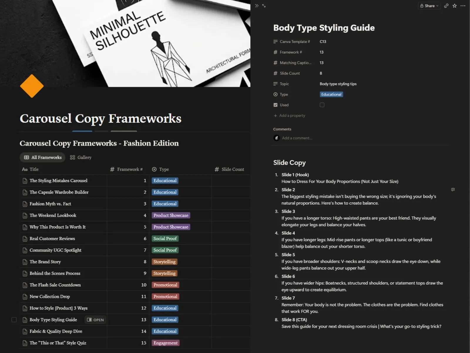Click the Type property select icon
The height and width of the screenshot is (353, 470).
point(276,94)
